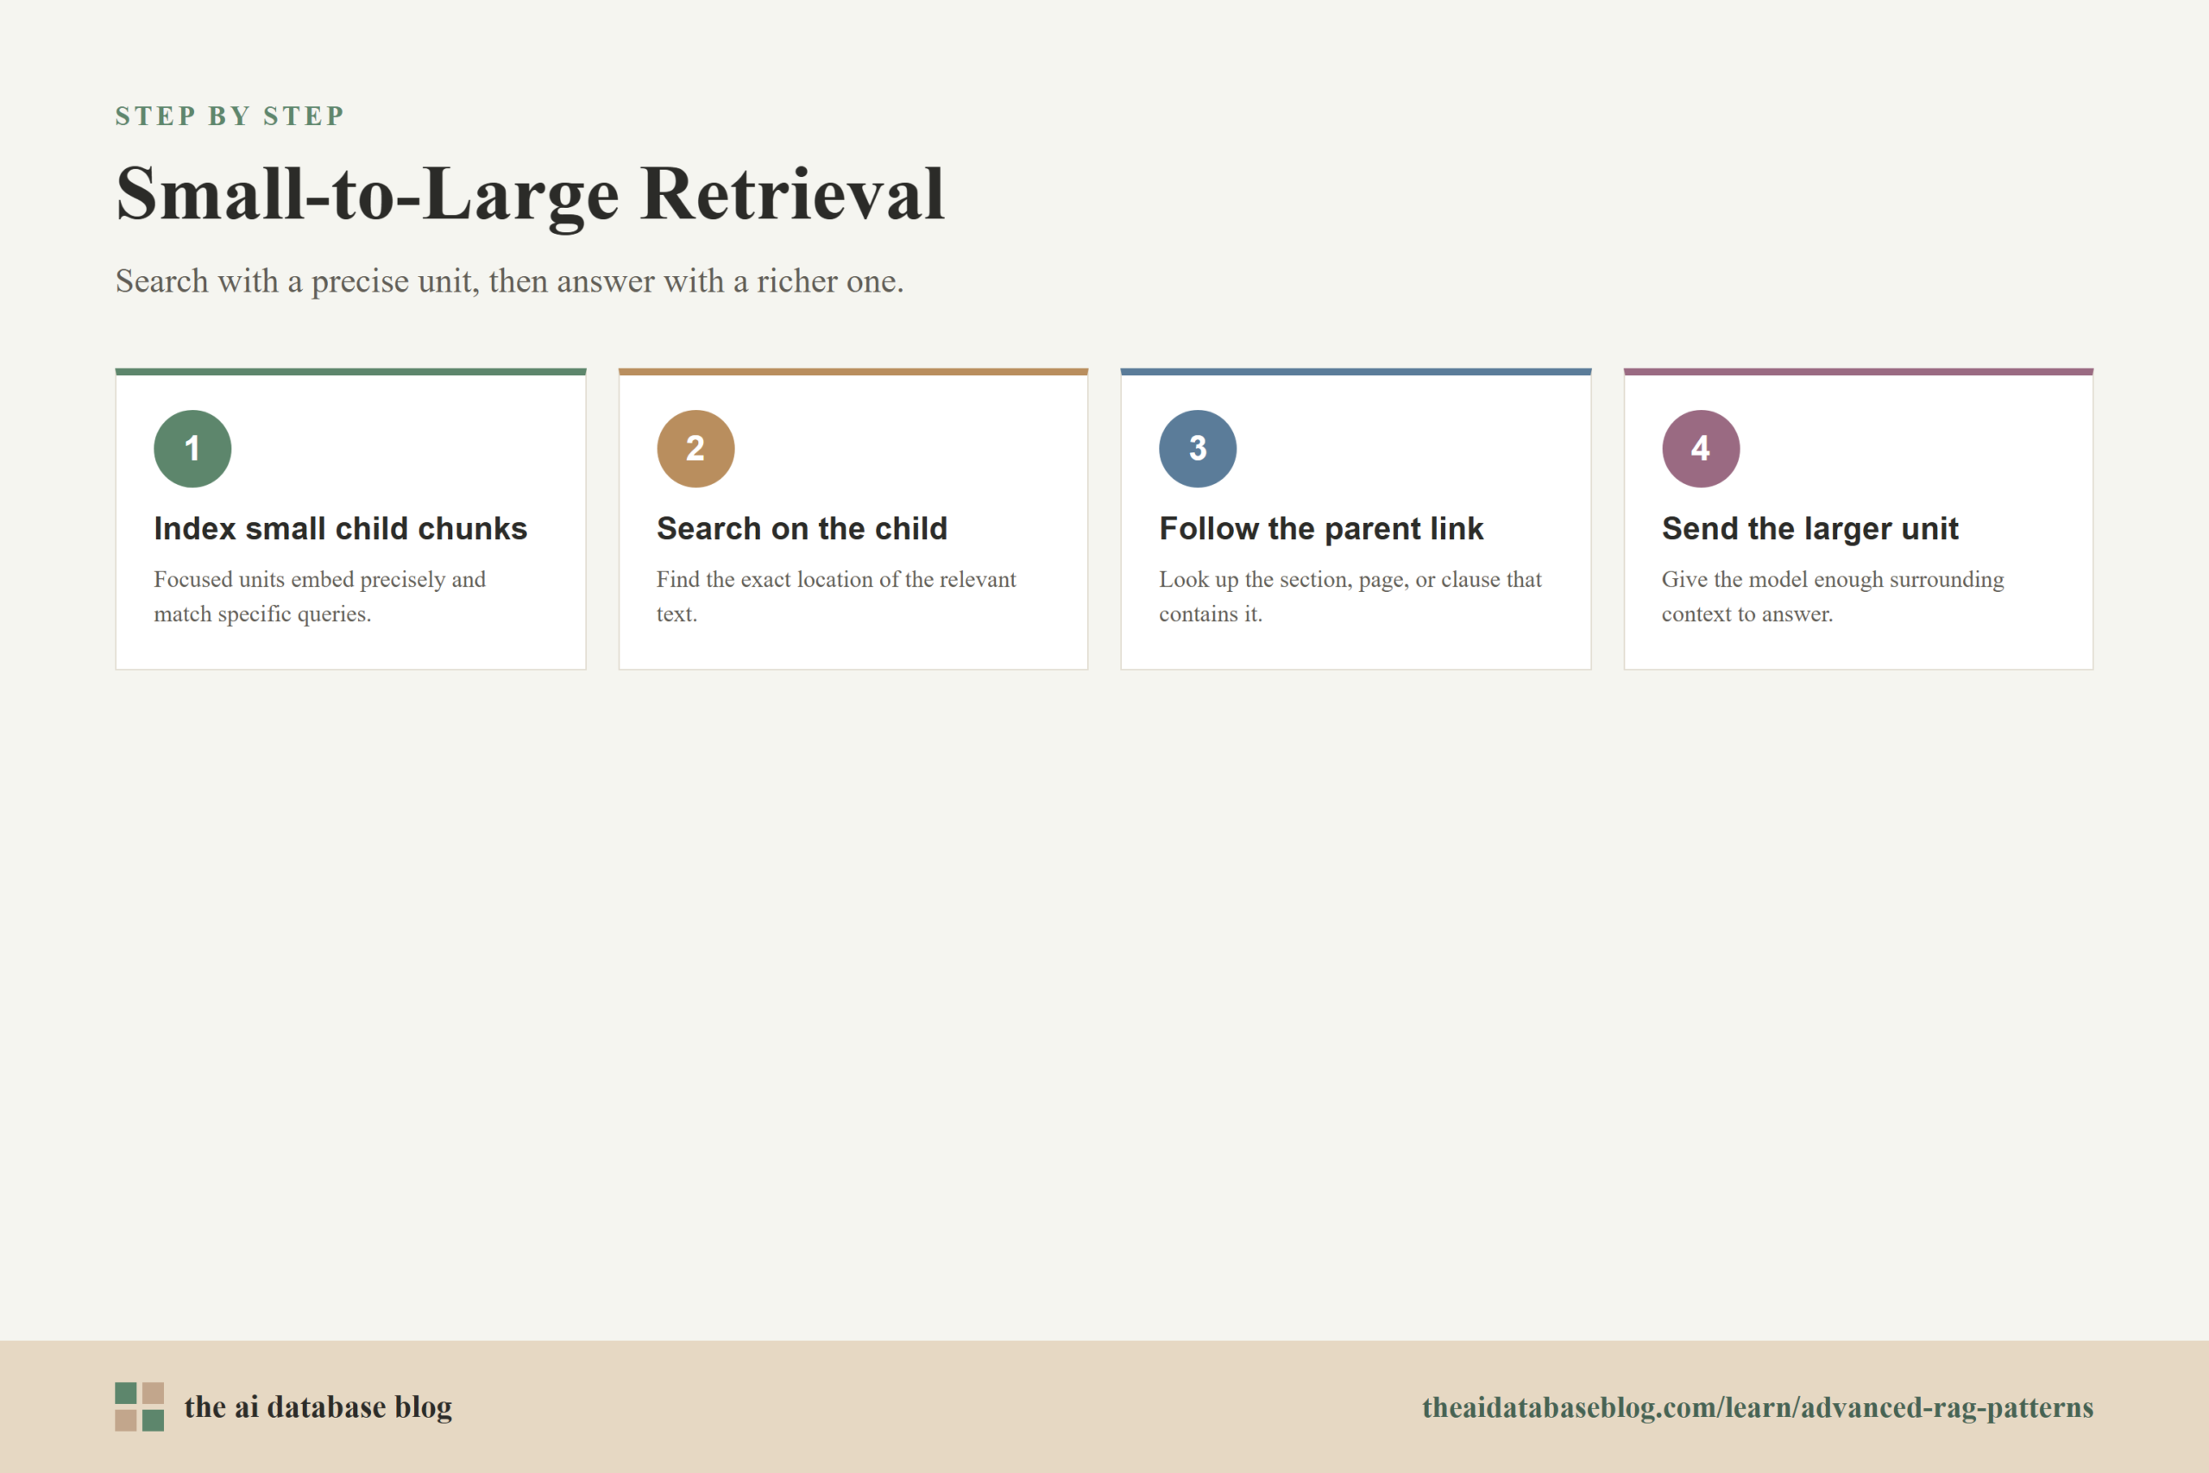Click the 'STEP BY STEP' label
This screenshot has height=1473, width=2209.
(x=230, y=116)
